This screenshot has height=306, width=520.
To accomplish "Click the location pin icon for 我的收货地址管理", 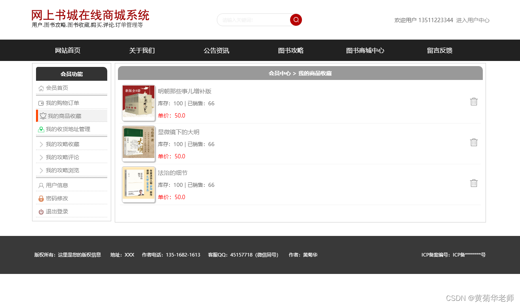I will pos(41,129).
